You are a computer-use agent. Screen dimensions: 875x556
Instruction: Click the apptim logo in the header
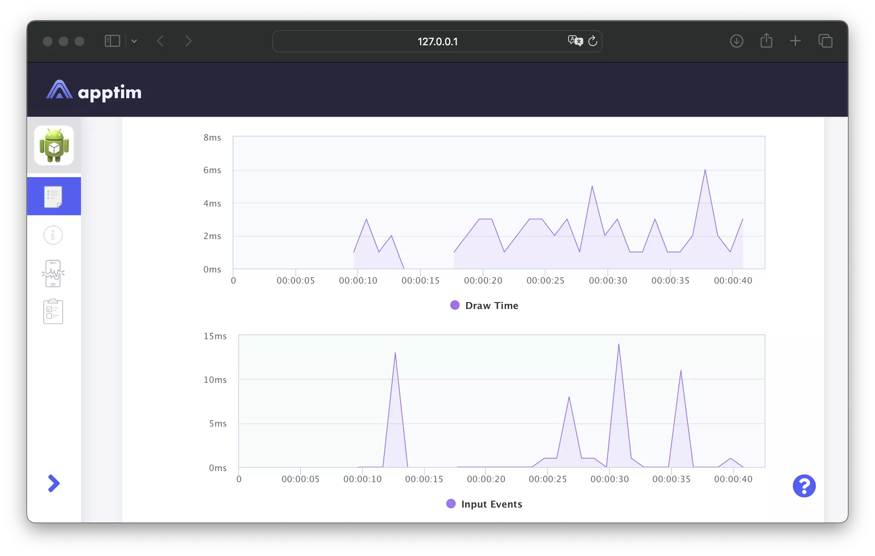(94, 91)
